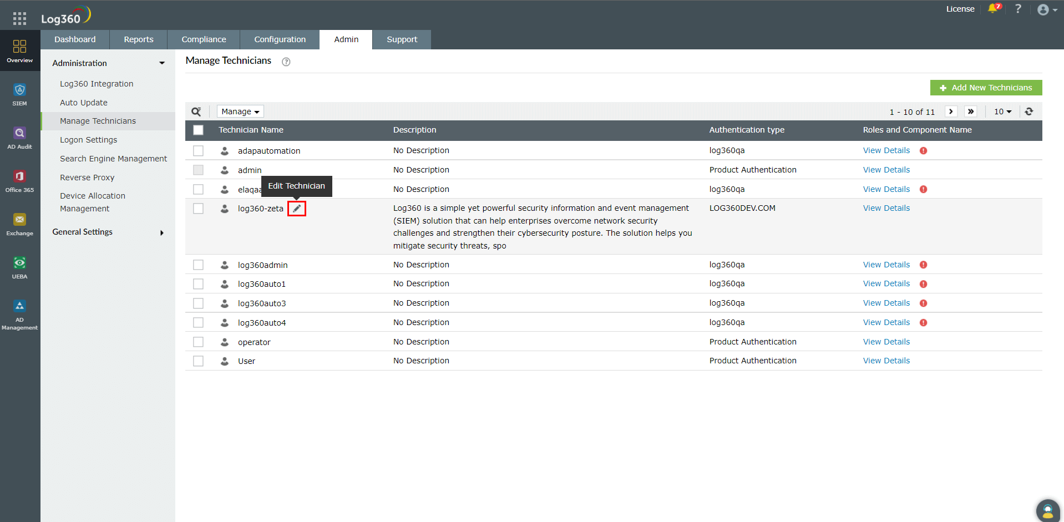The image size is (1064, 522).
Task: Click the warning icon in elaqaa row
Action: pos(924,189)
